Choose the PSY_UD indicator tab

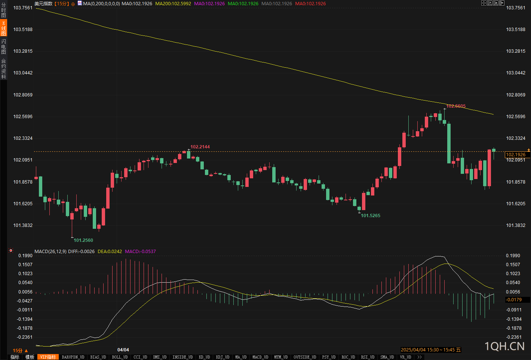coord(329,357)
